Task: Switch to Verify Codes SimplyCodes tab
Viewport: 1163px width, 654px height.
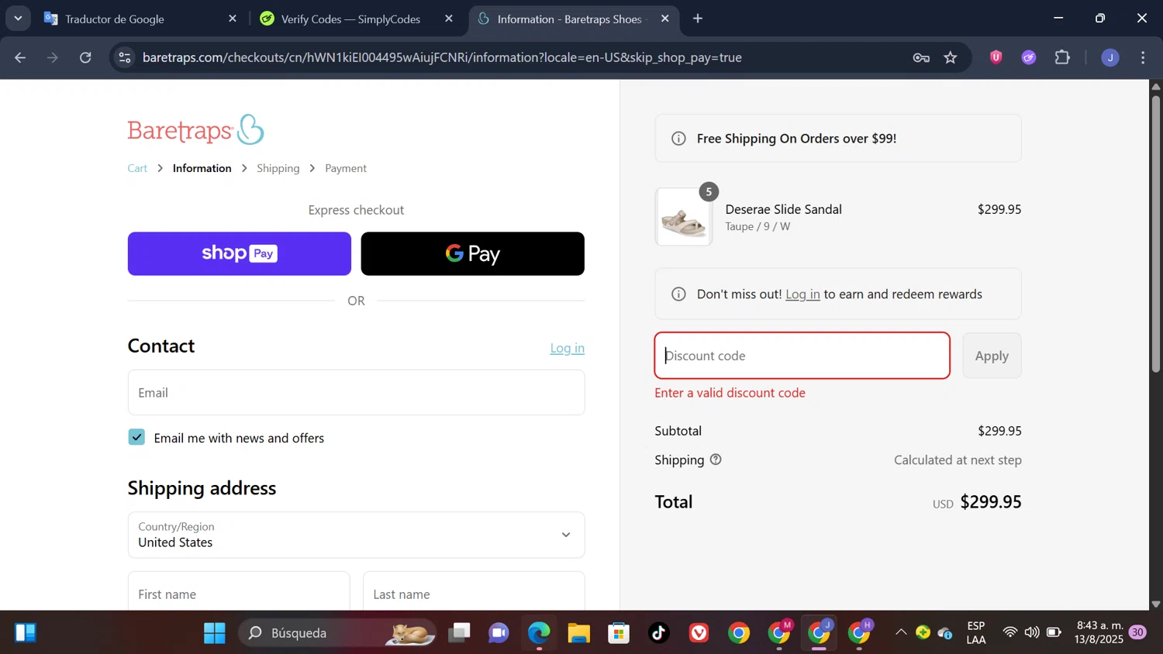Action: 350,19
